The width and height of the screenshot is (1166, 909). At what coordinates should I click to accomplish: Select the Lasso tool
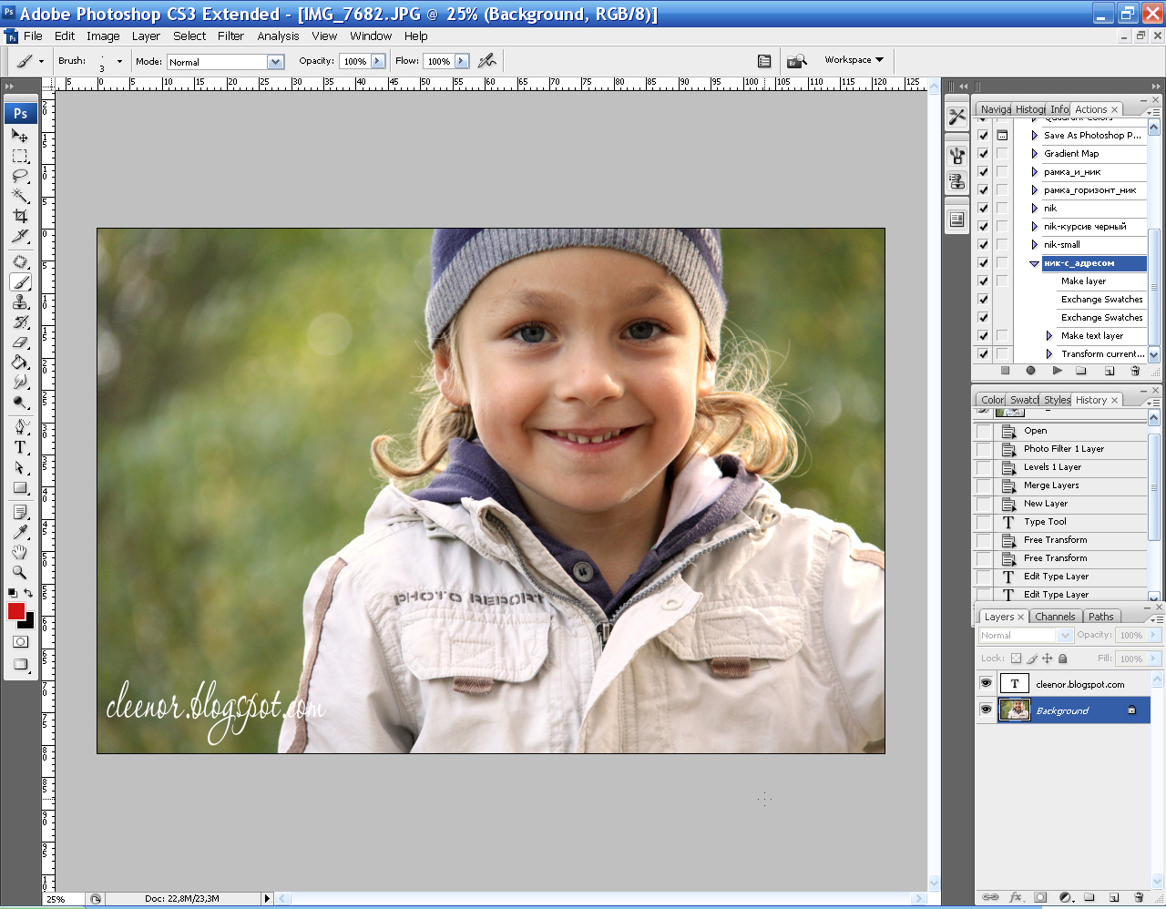click(x=20, y=176)
